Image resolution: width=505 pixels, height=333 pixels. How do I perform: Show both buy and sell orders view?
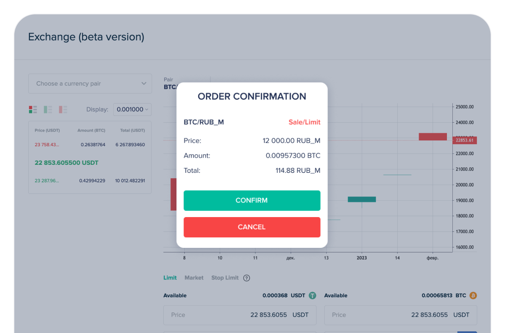tap(33, 110)
